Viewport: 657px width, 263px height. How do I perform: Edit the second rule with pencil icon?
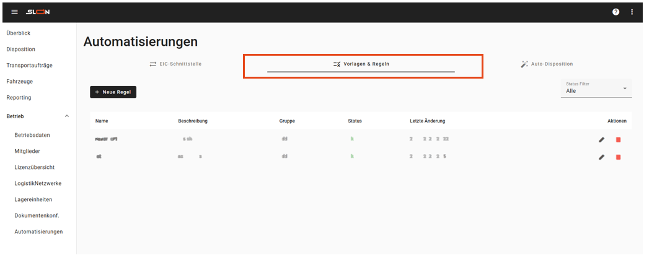click(601, 157)
